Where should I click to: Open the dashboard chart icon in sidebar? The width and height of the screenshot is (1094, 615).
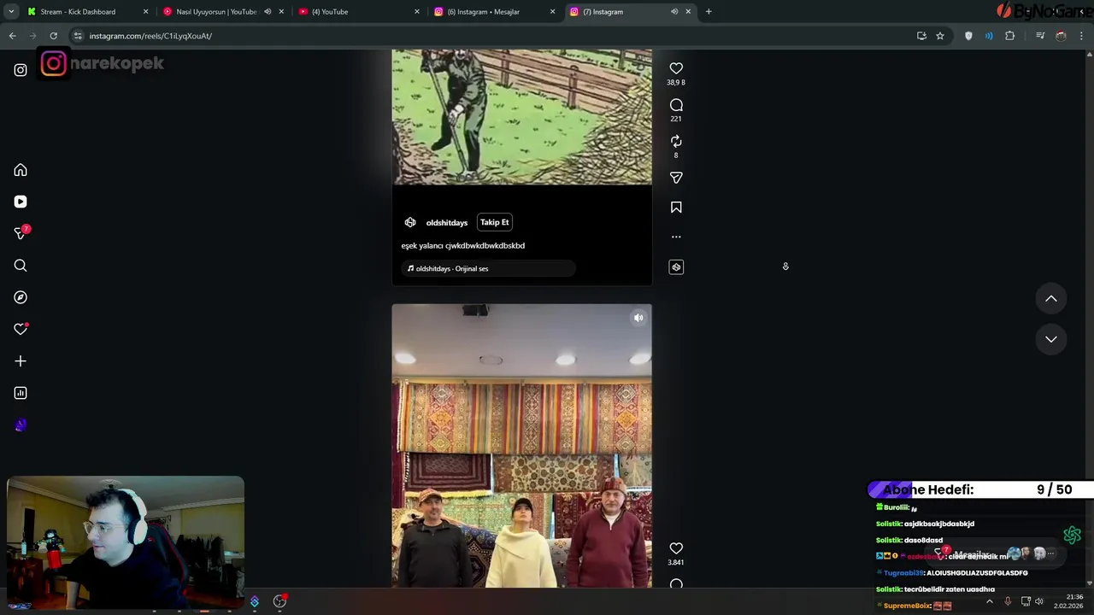[21, 393]
